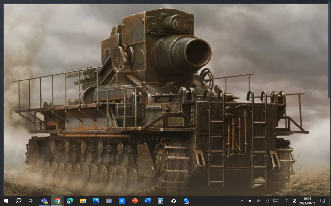Open Settings gear on taskbar
Screen dimensions: 331x206
click(174, 201)
